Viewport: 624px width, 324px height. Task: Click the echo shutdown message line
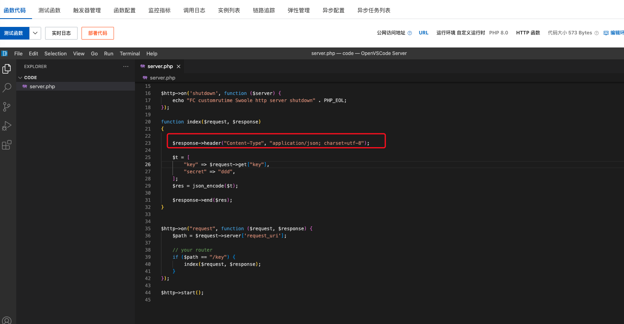coord(259,100)
